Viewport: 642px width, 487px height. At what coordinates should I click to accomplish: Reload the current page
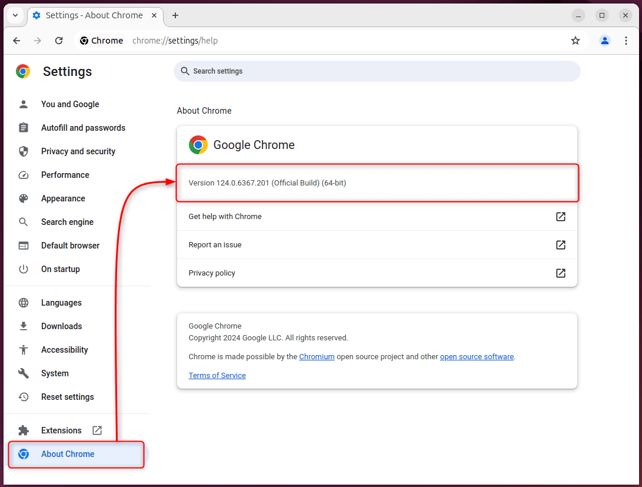(x=59, y=41)
